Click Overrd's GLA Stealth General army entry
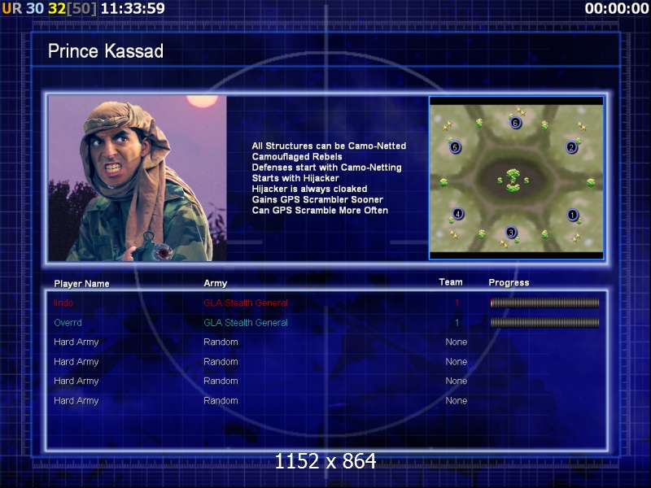 246,322
